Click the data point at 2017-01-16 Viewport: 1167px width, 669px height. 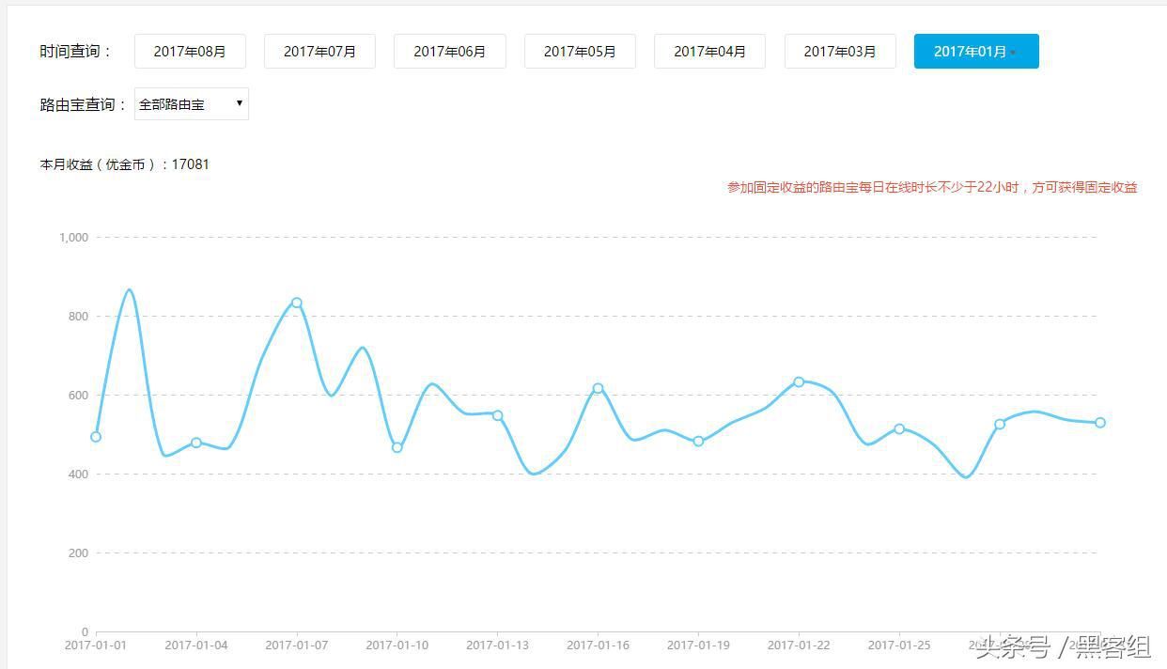[x=598, y=388]
